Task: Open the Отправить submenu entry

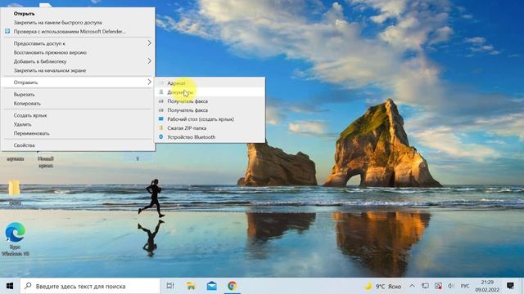Action: 78,82
